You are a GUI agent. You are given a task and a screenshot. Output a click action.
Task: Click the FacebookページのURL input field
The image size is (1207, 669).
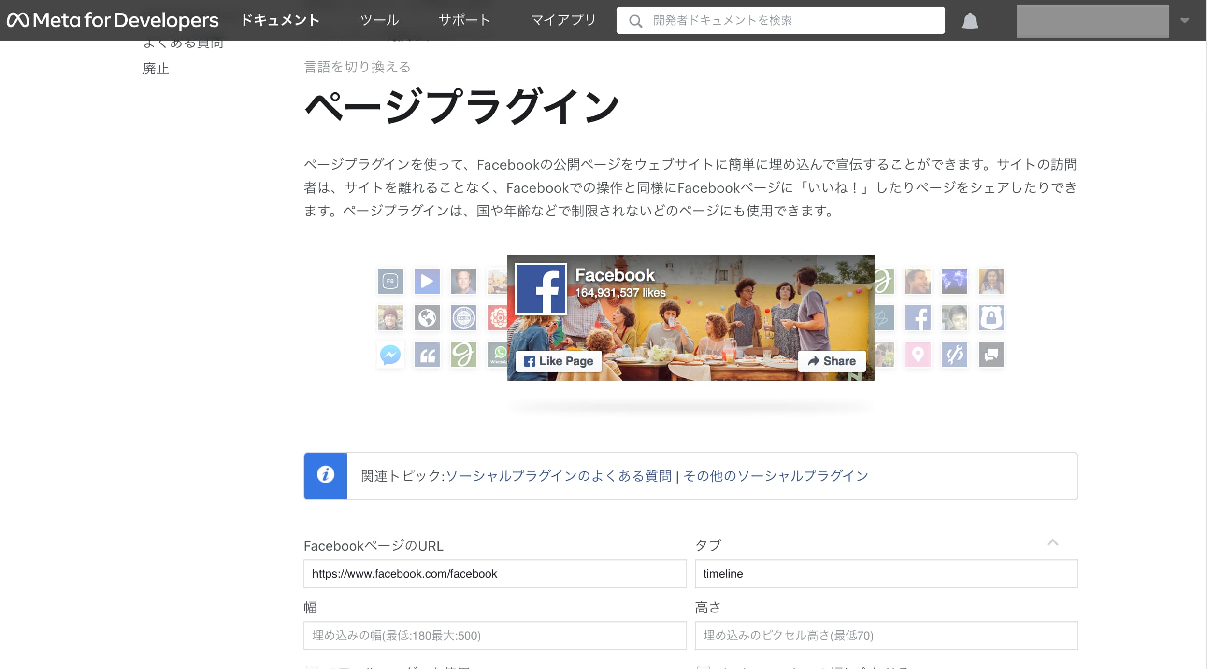[x=495, y=574]
